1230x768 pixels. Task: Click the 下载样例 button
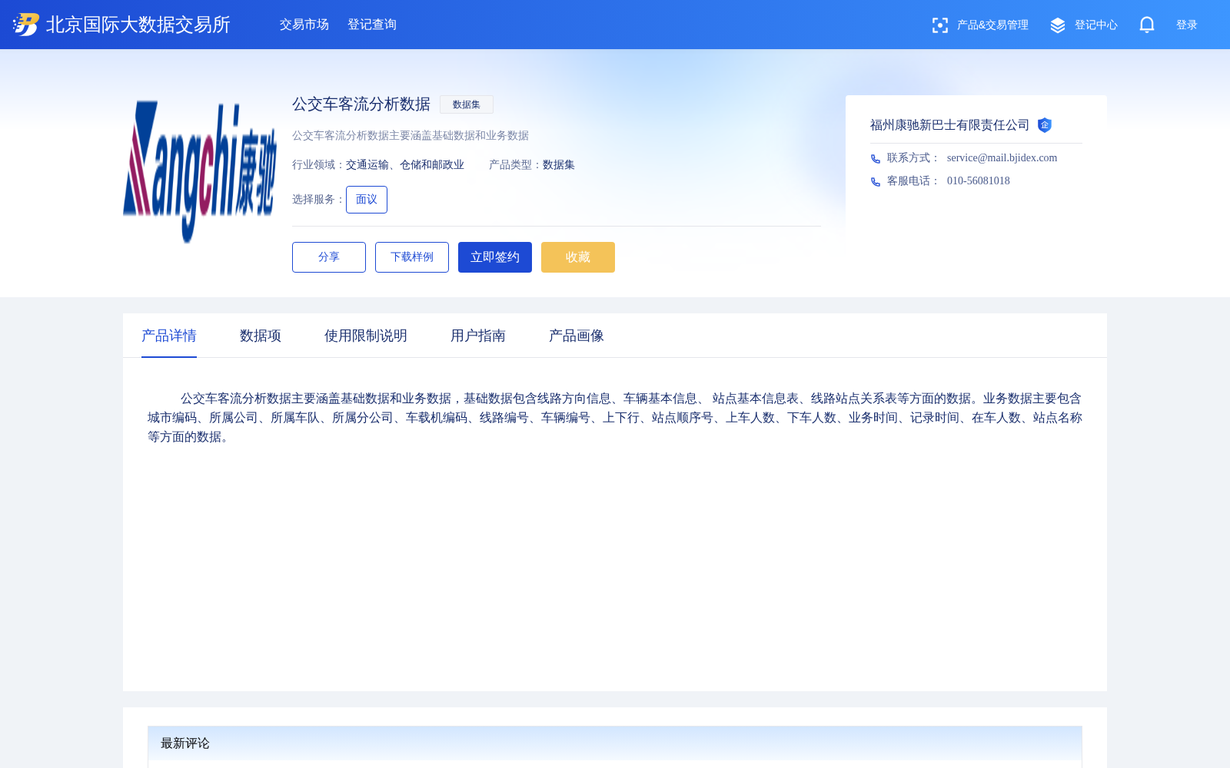coord(412,257)
